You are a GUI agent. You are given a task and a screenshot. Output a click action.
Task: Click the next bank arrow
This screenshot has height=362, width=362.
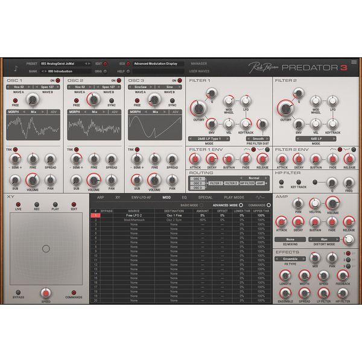[45, 71]
